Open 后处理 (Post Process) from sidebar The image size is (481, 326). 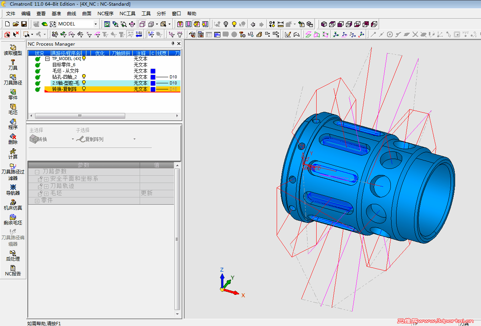click(13, 256)
